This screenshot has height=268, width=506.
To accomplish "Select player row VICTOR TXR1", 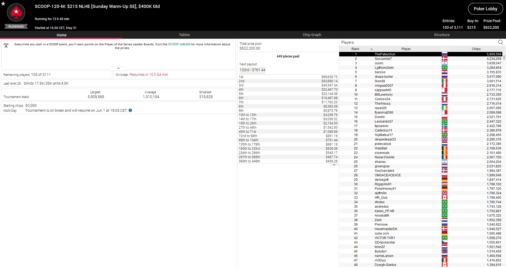I will tap(421, 238).
